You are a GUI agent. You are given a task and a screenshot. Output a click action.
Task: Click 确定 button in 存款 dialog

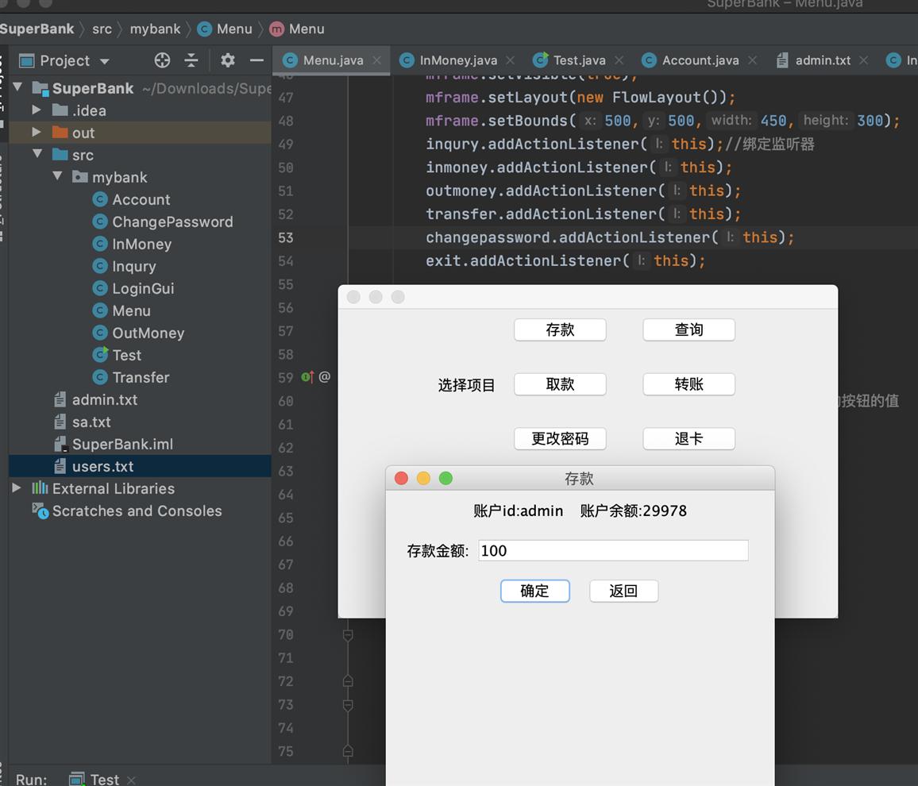point(534,591)
